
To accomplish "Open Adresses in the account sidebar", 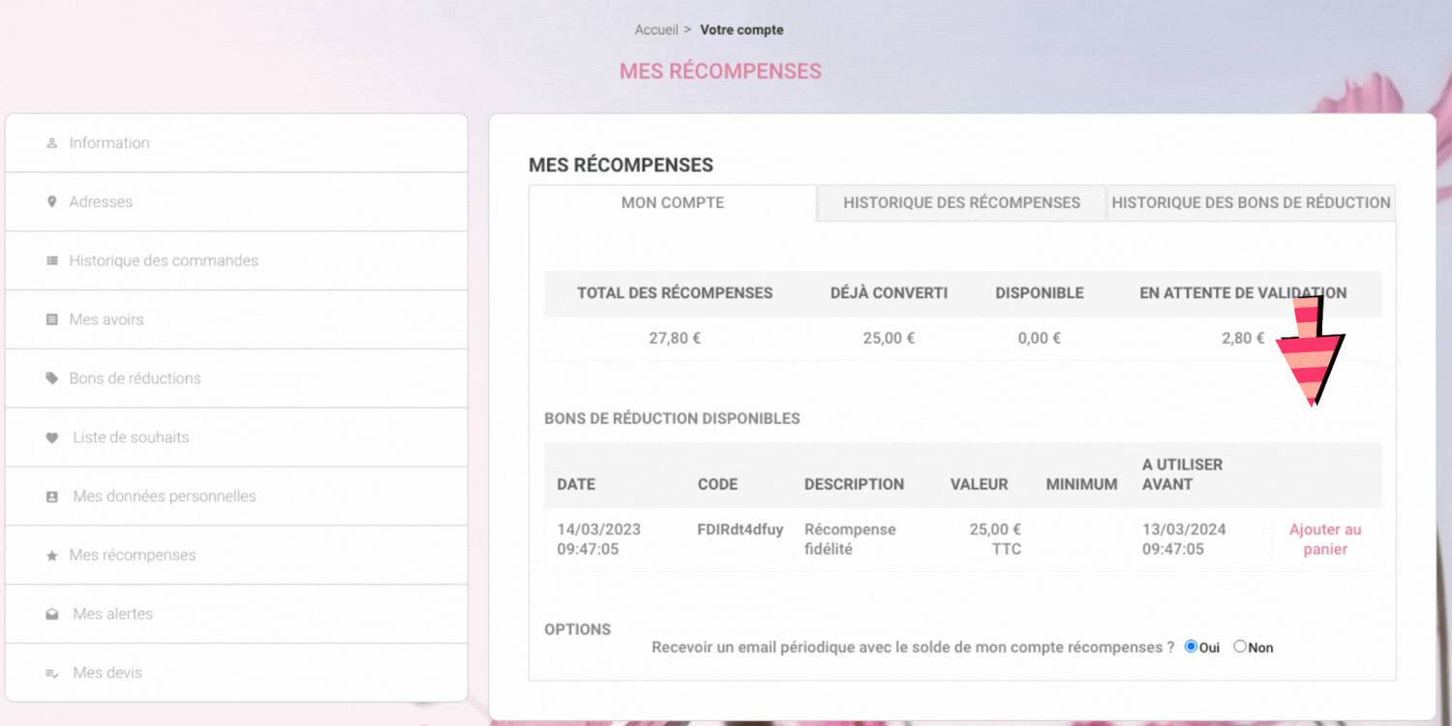I will coord(236,202).
